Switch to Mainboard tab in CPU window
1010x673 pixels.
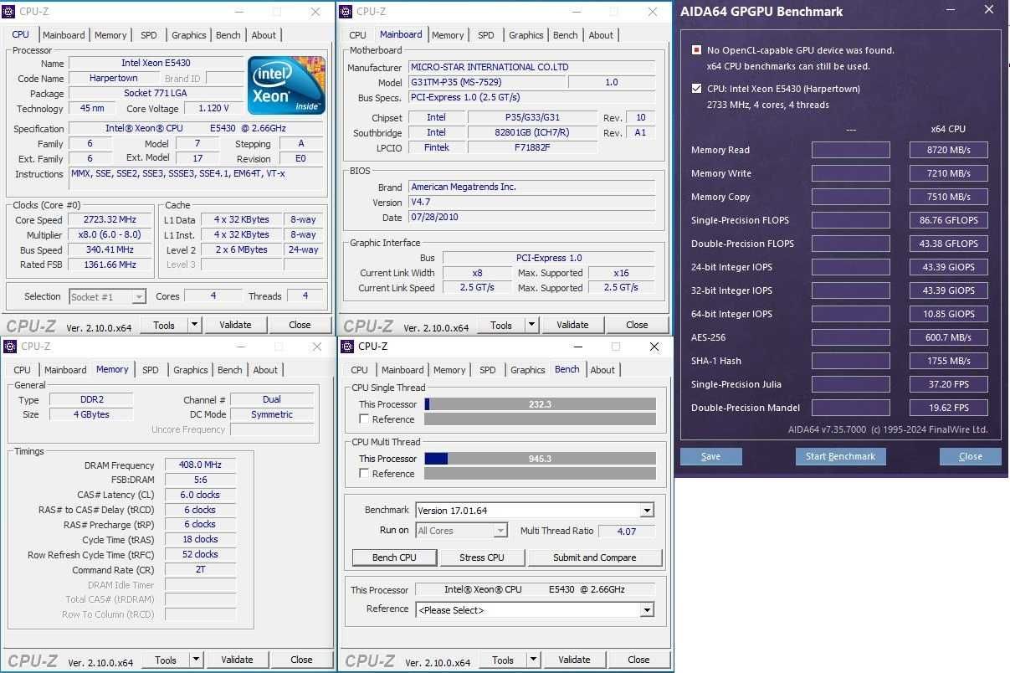coord(64,35)
